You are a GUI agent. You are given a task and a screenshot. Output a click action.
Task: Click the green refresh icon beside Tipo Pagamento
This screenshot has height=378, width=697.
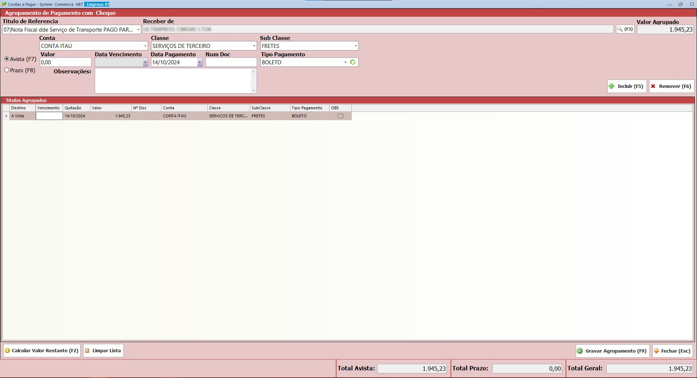pyautogui.click(x=352, y=62)
